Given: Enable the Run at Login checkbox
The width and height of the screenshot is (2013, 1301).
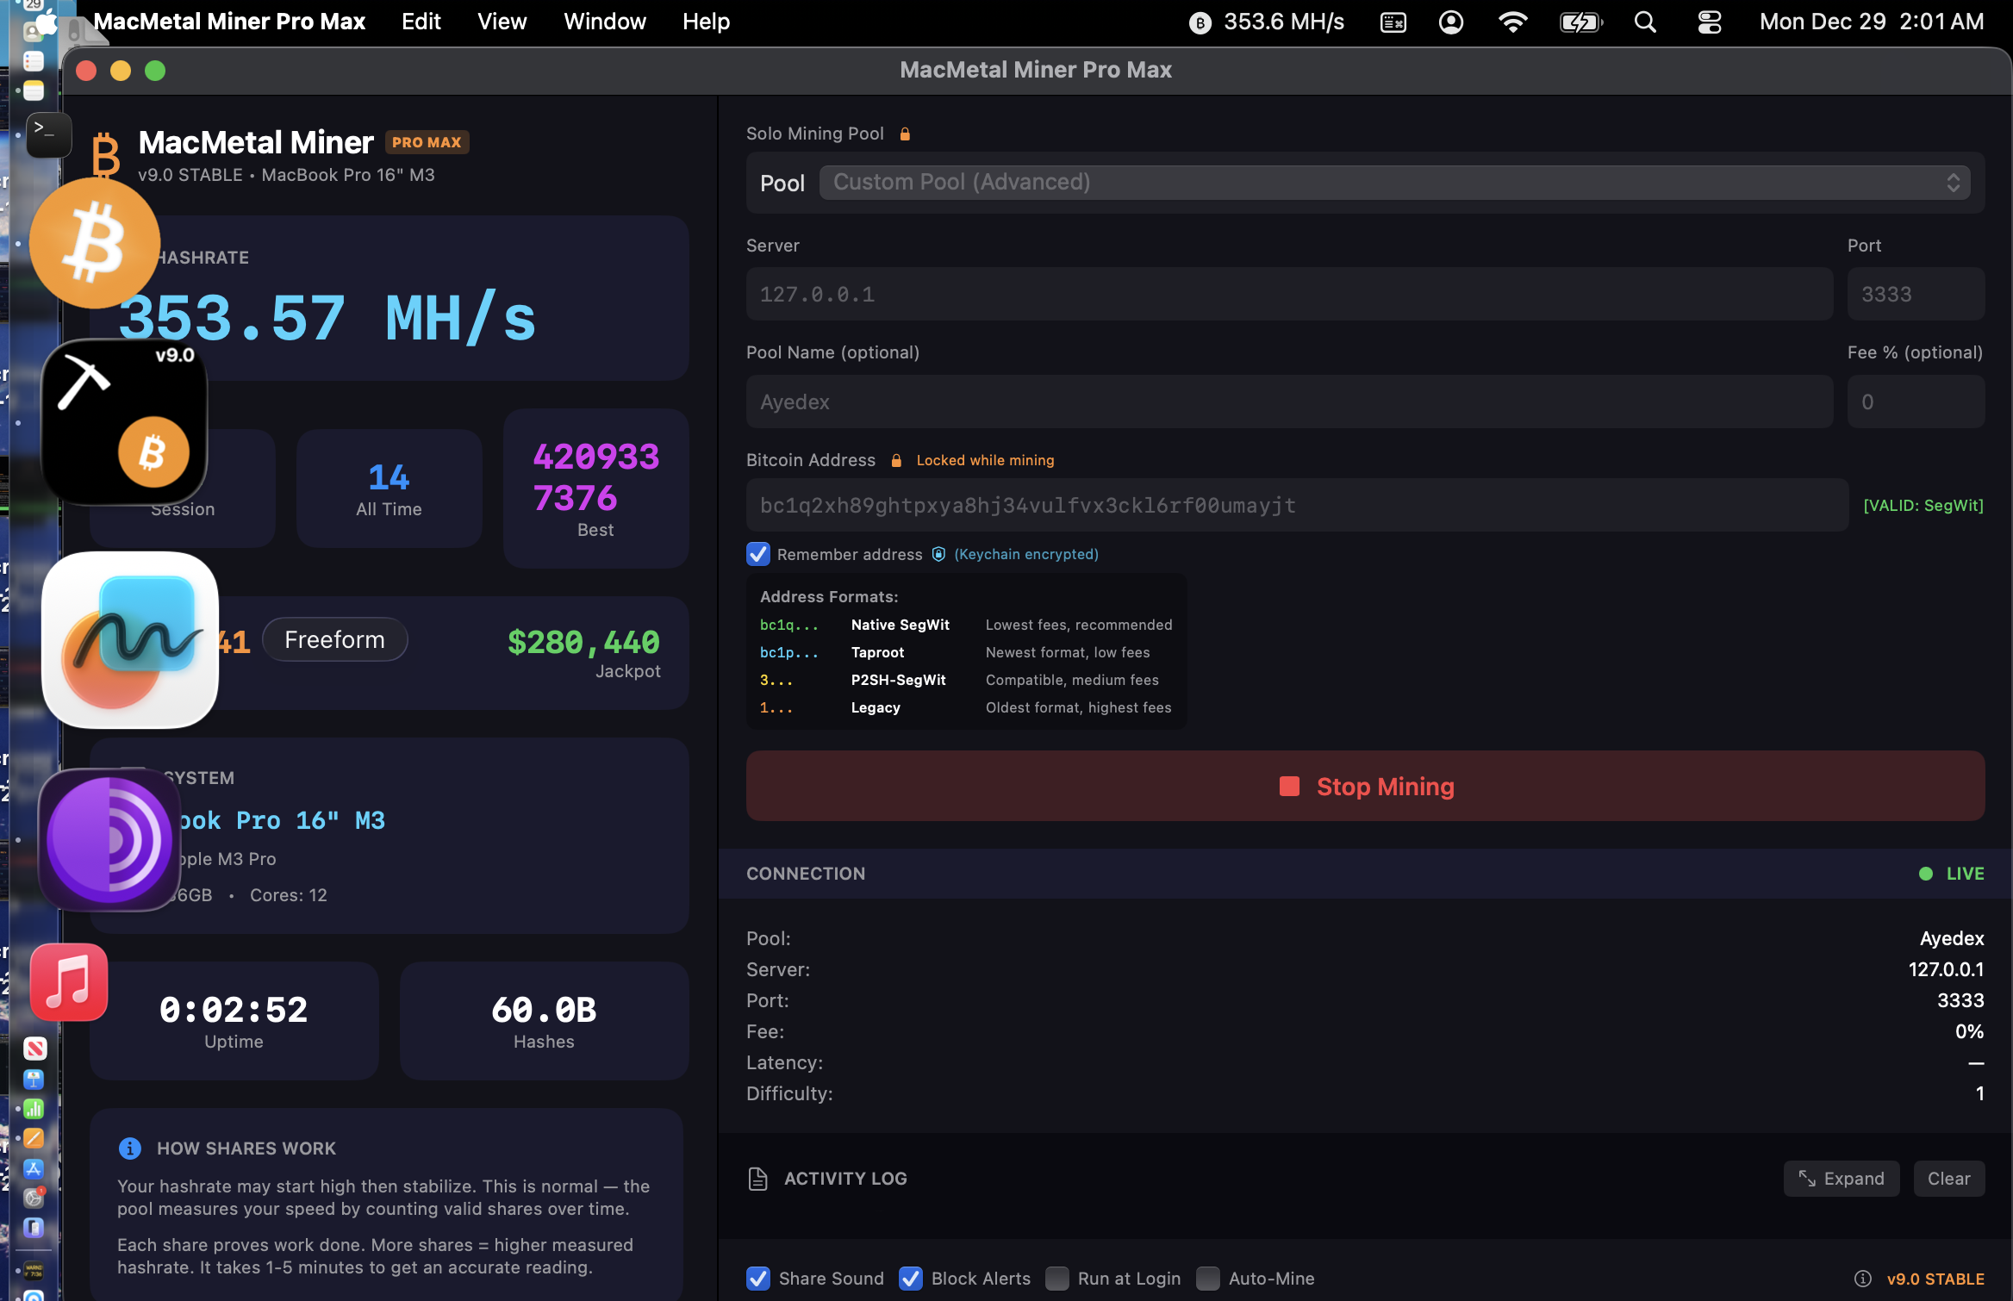Looking at the screenshot, I should (1057, 1279).
